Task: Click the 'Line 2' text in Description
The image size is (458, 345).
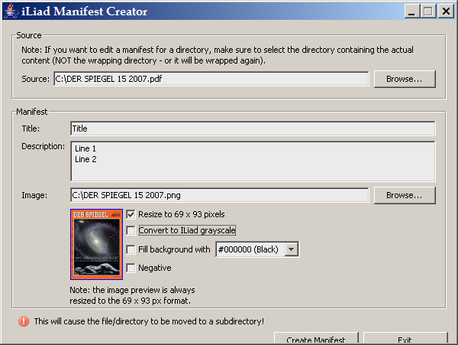Action: pyautogui.click(x=85, y=159)
